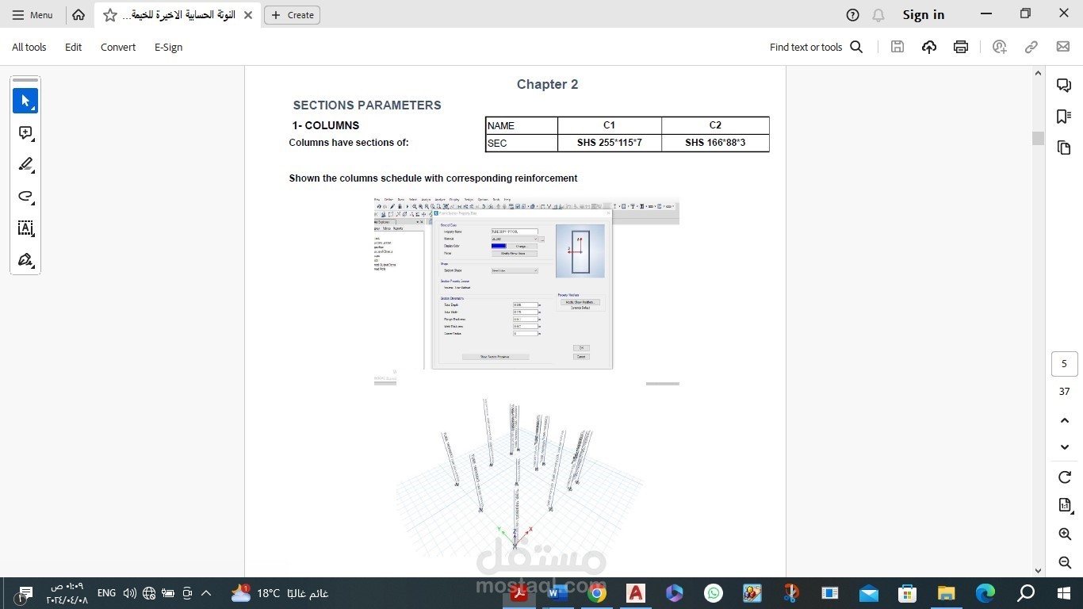Choose the Add comment tool
Viewport: 1083px width, 609px height.
point(25,132)
